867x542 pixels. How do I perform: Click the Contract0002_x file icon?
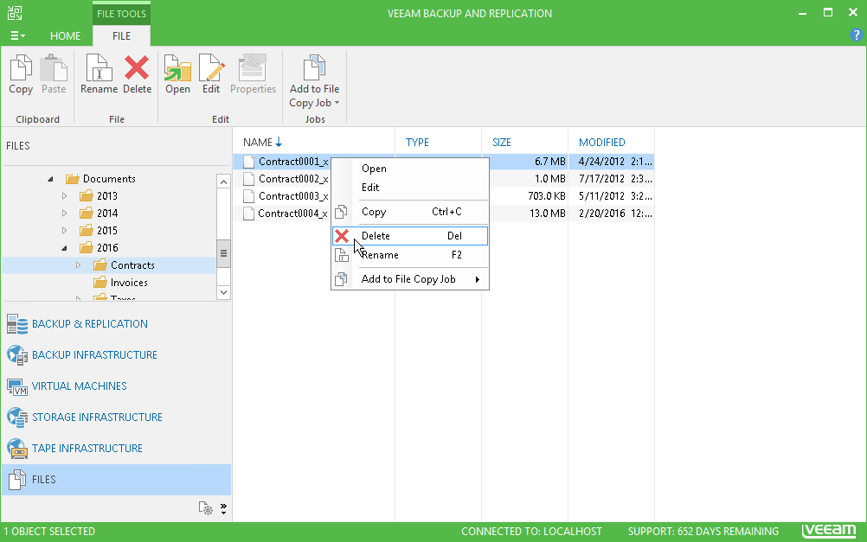(x=249, y=179)
